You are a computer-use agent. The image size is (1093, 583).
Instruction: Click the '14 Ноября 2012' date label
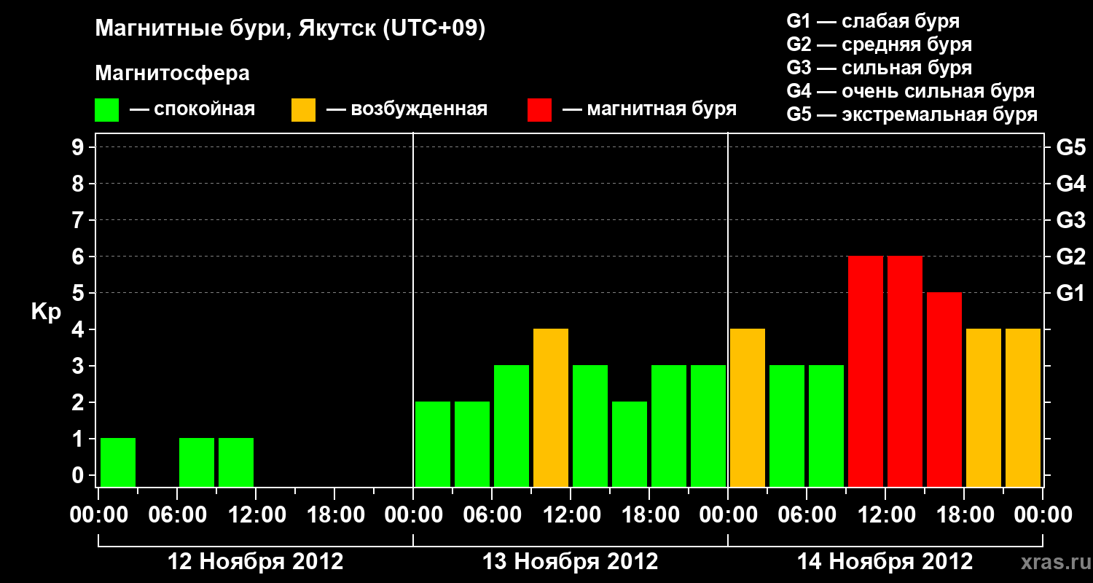pyautogui.click(x=885, y=562)
